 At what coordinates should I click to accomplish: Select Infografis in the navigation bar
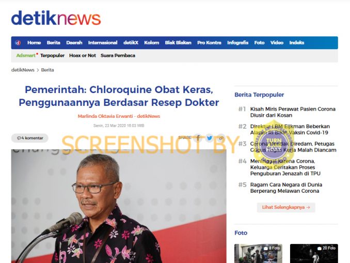(x=238, y=43)
